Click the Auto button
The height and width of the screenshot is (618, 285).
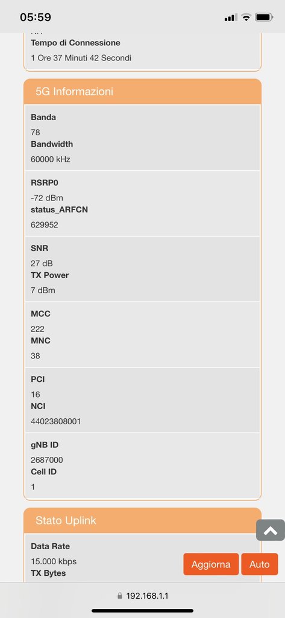pyautogui.click(x=260, y=564)
